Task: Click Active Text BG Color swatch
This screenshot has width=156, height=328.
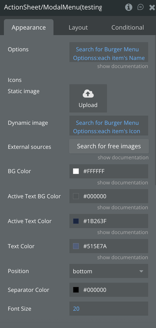Action: click(76, 196)
